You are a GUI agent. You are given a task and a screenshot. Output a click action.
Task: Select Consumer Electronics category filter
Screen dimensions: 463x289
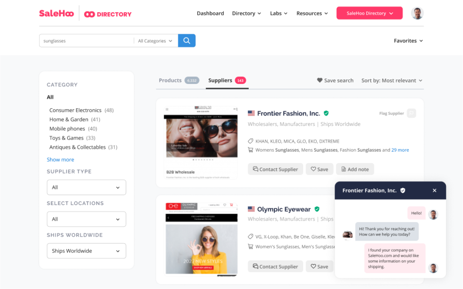75,110
